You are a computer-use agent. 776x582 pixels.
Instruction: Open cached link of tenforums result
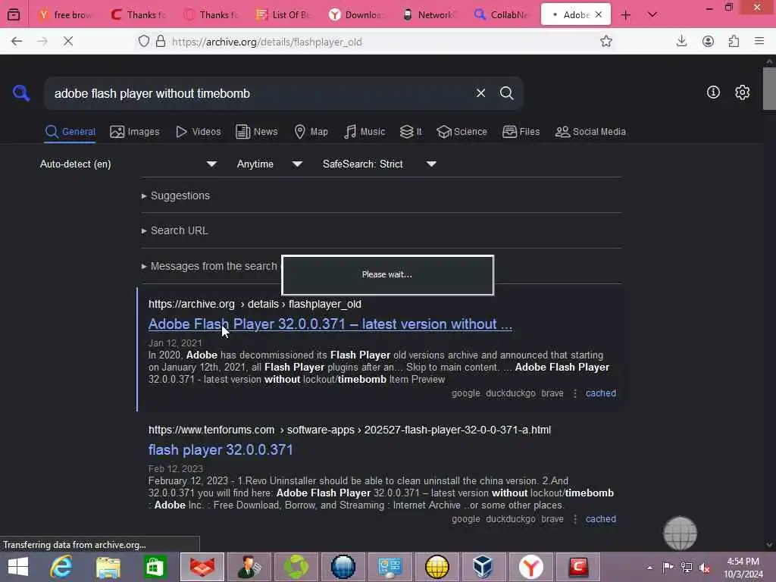click(601, 518)
